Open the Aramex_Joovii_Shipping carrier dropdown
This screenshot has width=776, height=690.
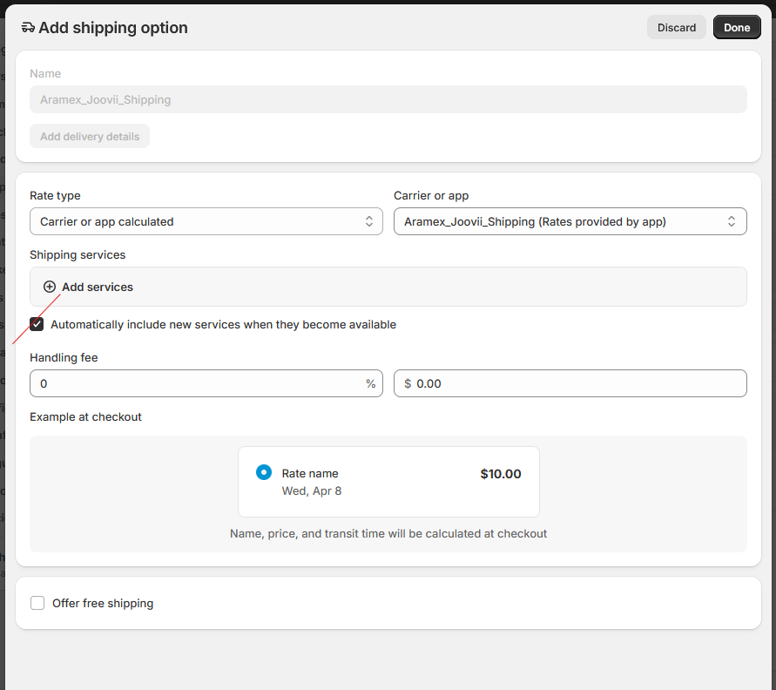(570, 222)
